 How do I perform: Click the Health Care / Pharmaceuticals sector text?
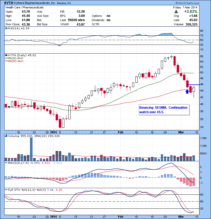pos(25,7)
